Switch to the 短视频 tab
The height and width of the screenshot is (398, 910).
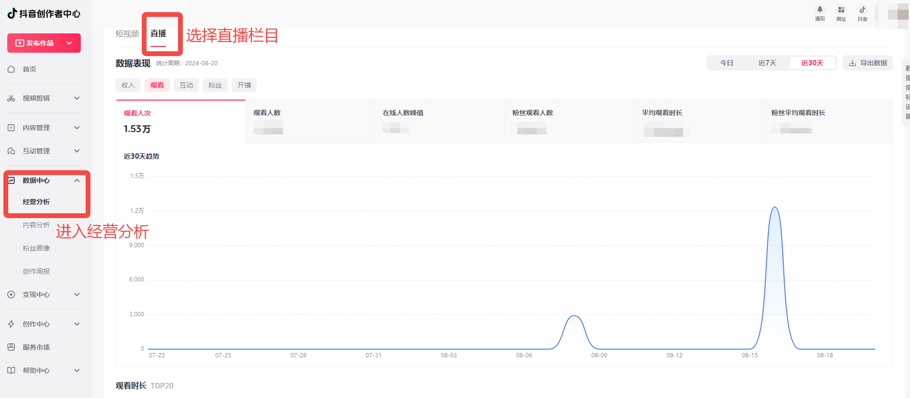click(x=127, y=33)
